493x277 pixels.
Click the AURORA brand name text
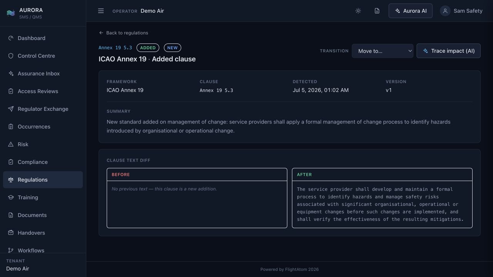(x=31, y=10)
